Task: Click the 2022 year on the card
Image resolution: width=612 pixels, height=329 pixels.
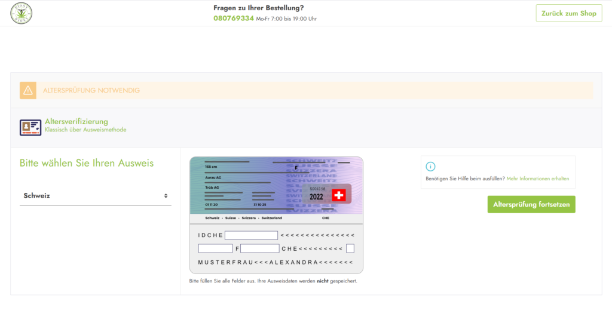Action: click(316, 197)
